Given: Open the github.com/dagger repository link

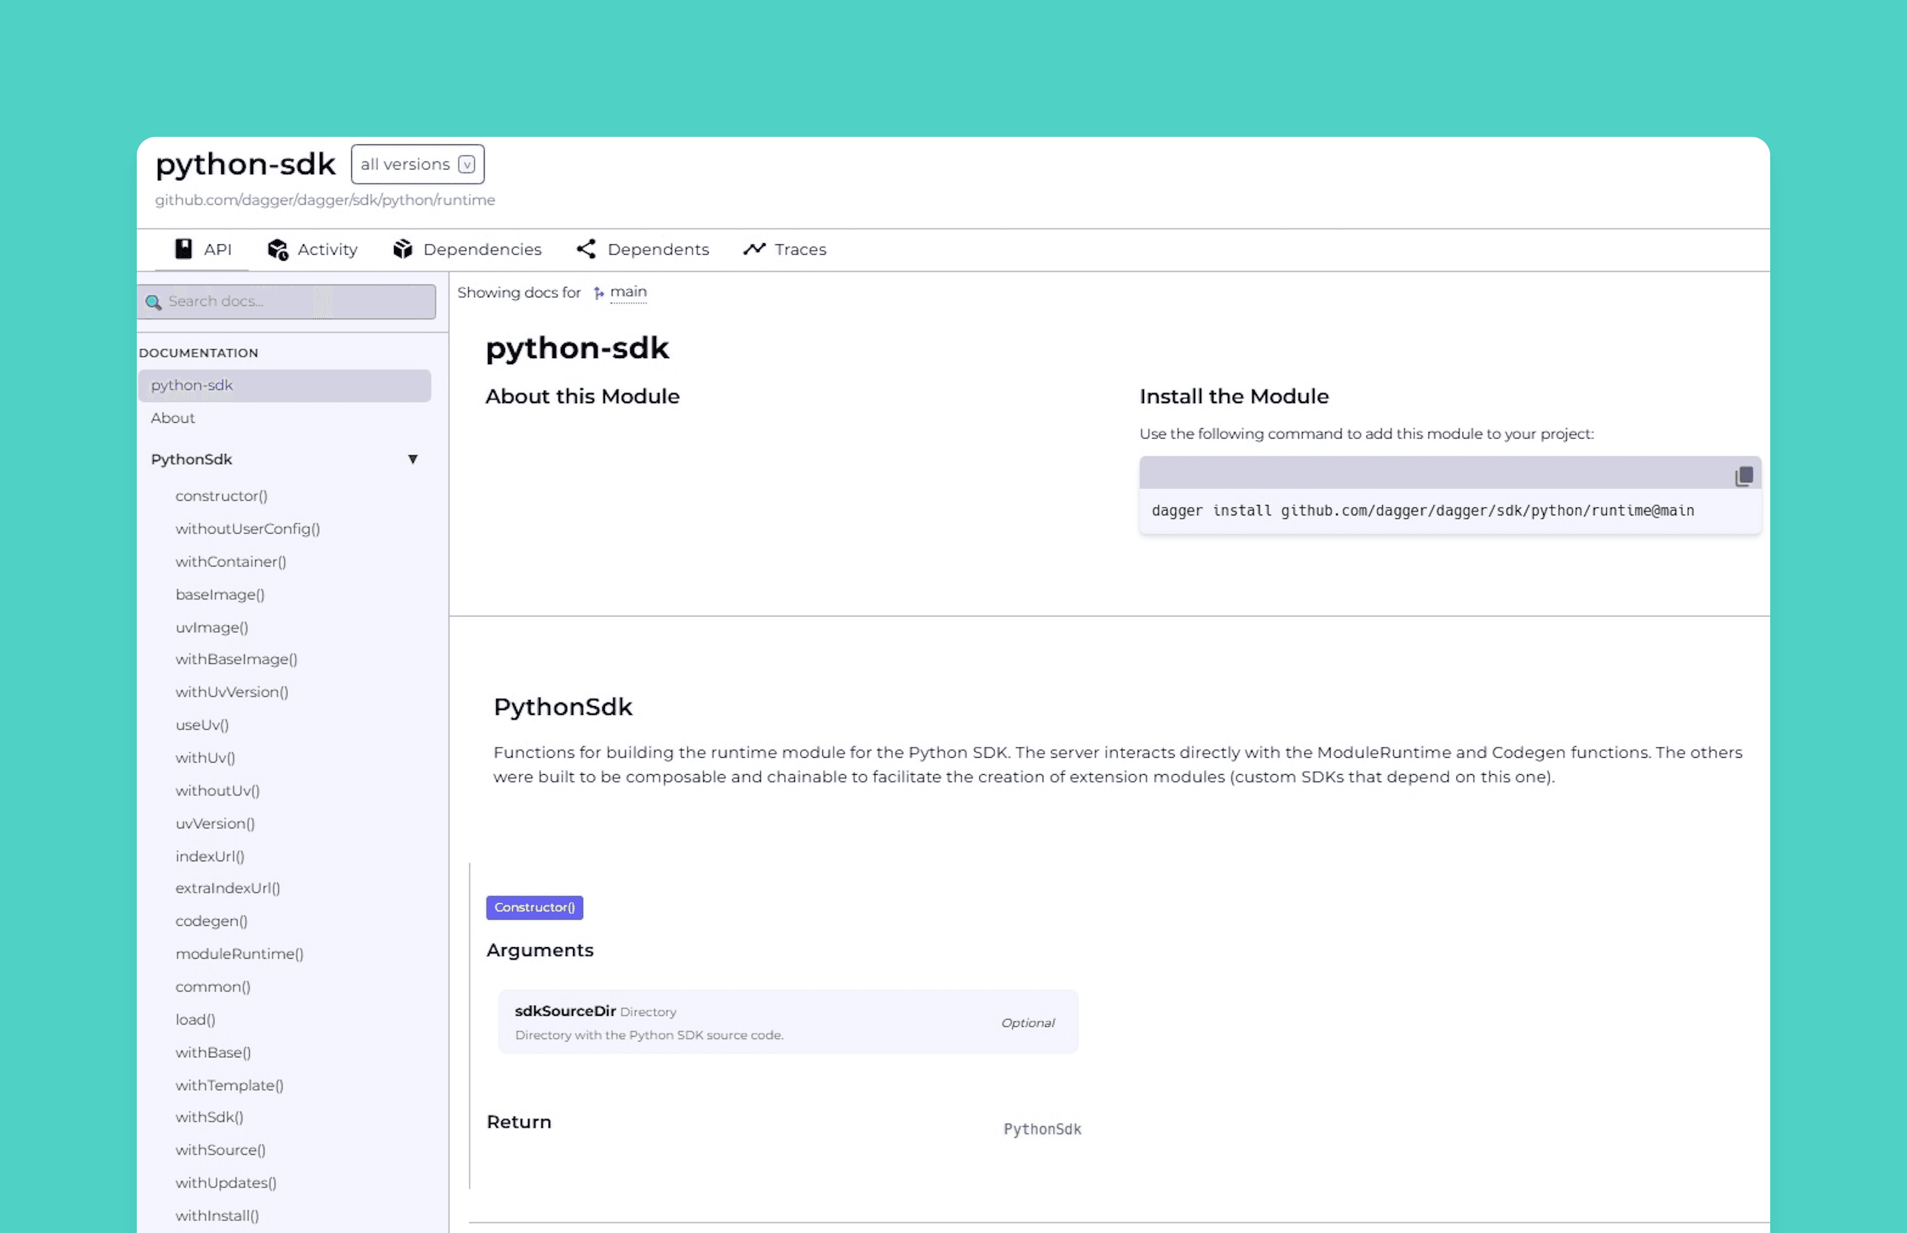Looking at the screenshot, I should pyautogui.click(x=324, y=200).
